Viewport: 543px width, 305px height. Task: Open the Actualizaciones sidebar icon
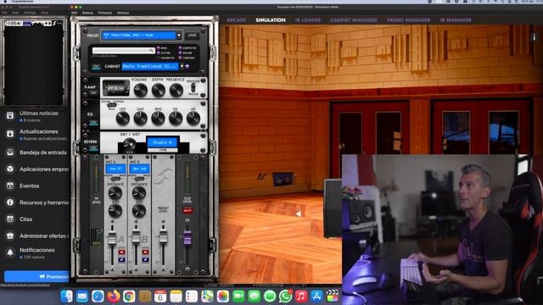tap(10, 134)
